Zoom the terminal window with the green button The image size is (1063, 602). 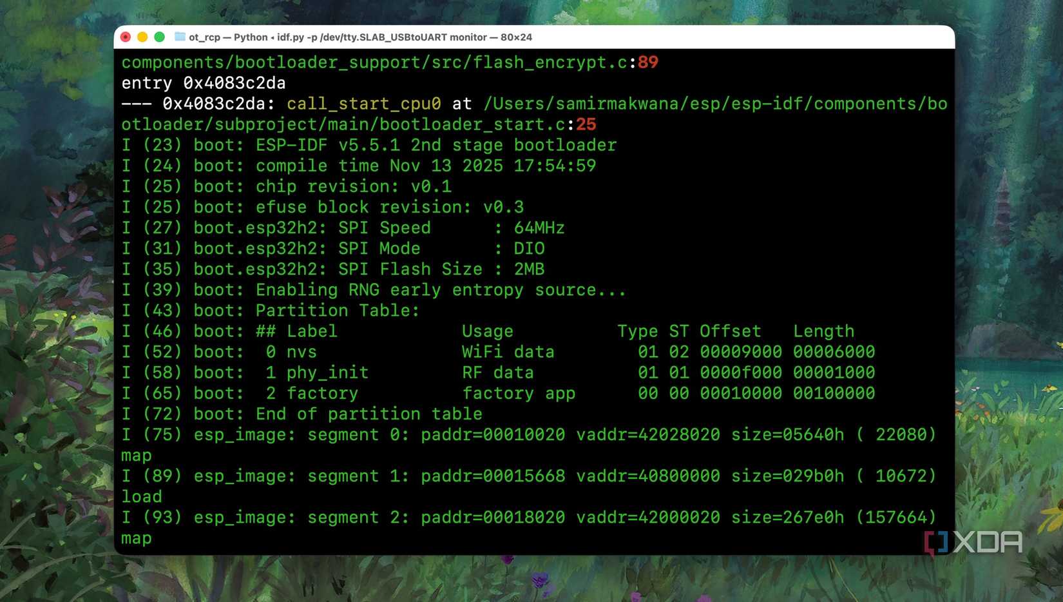coord(159,37)
